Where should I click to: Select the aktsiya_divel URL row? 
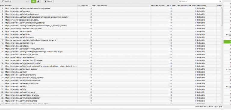point(23,29)
